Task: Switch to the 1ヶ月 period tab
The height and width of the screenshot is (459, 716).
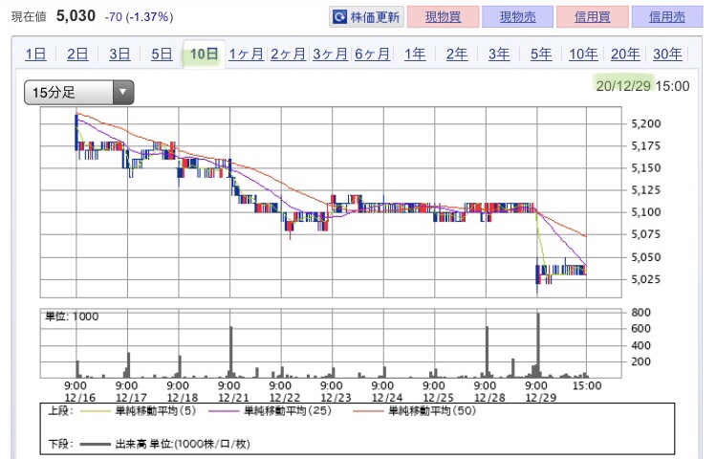Action: pyautogui.click(x=246, y=55)
